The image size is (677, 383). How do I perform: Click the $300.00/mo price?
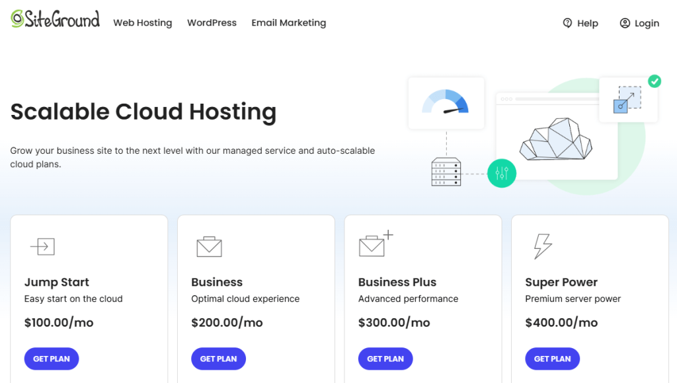pos(394,323)
